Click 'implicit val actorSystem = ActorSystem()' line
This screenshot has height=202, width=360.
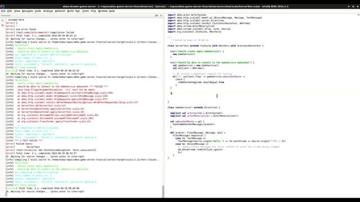coord(196,113)
